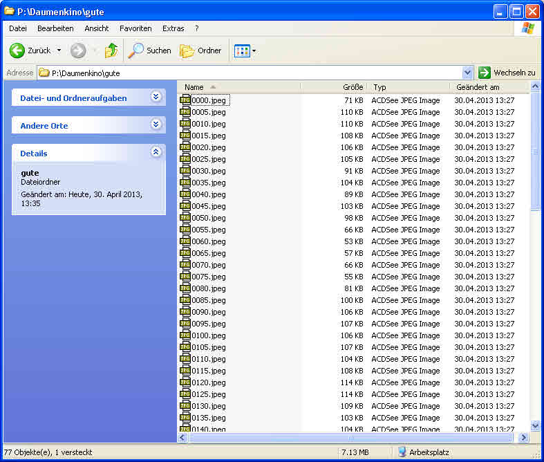Image resolution: width=544 pixels, height=462 pixels.
Task: Open the Suchen search tool
Action: [x=149, y=50]
